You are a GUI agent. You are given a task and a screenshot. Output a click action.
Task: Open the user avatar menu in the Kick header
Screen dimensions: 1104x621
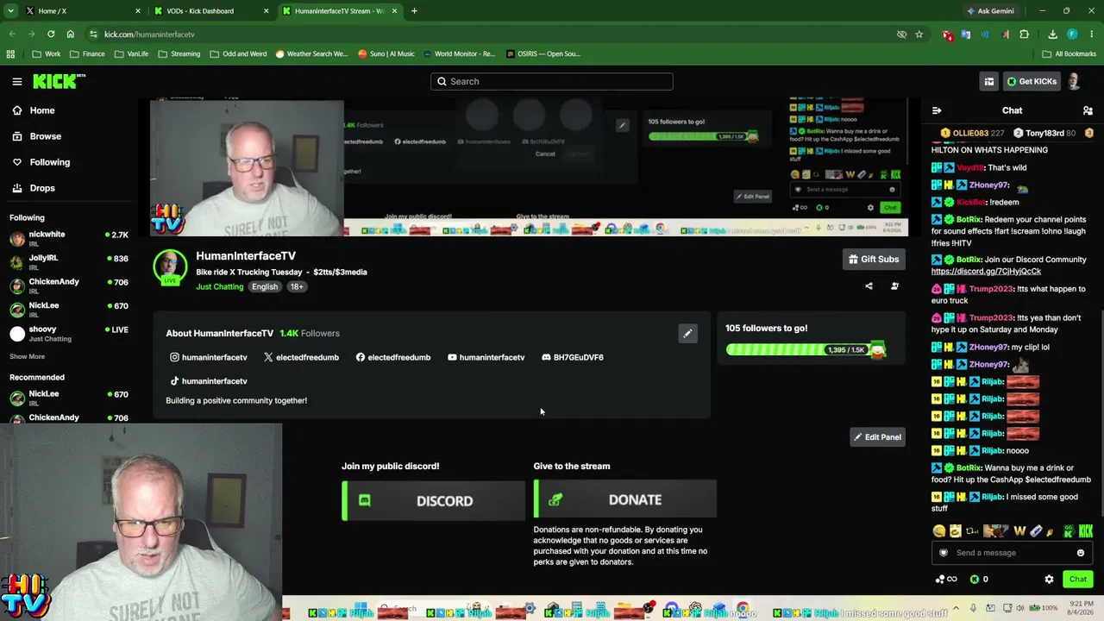(1074, 82)
